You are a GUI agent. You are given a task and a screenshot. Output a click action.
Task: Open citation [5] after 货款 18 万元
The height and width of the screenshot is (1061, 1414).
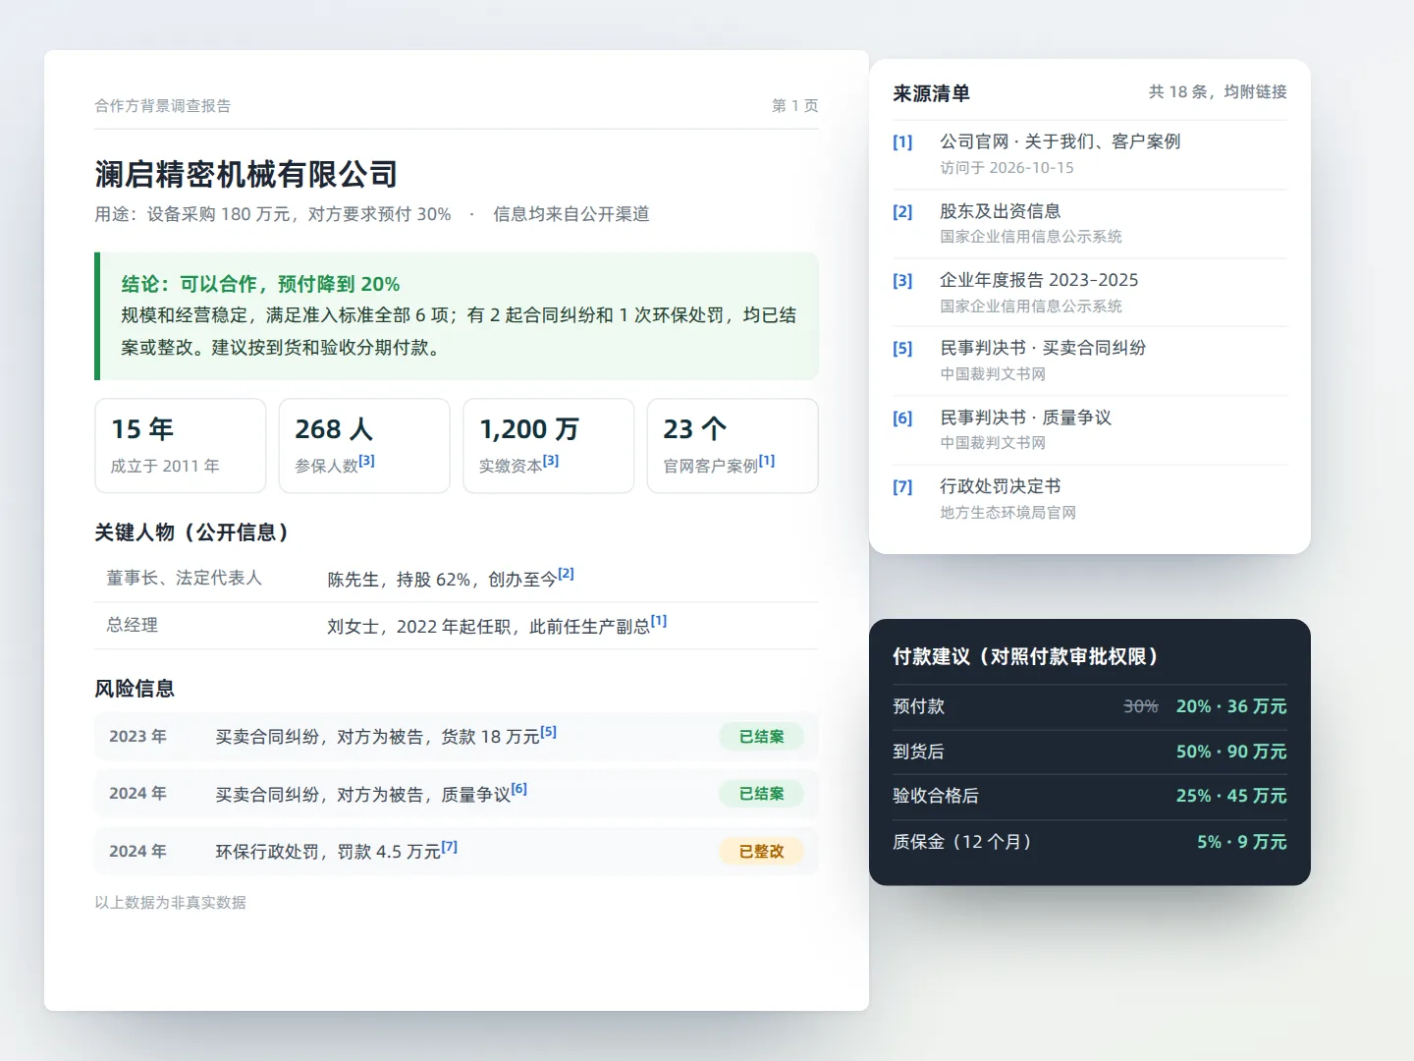(x=549, y=732)
